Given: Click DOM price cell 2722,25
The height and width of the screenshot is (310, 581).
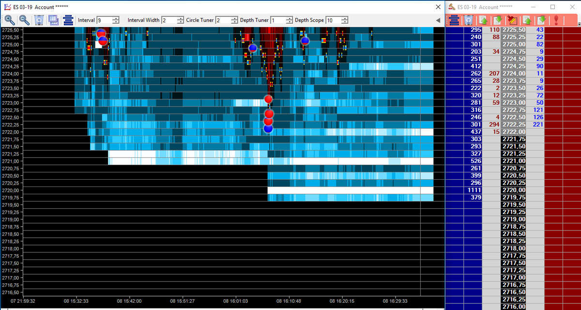Looking at the screenshot, I should point(514,124).
